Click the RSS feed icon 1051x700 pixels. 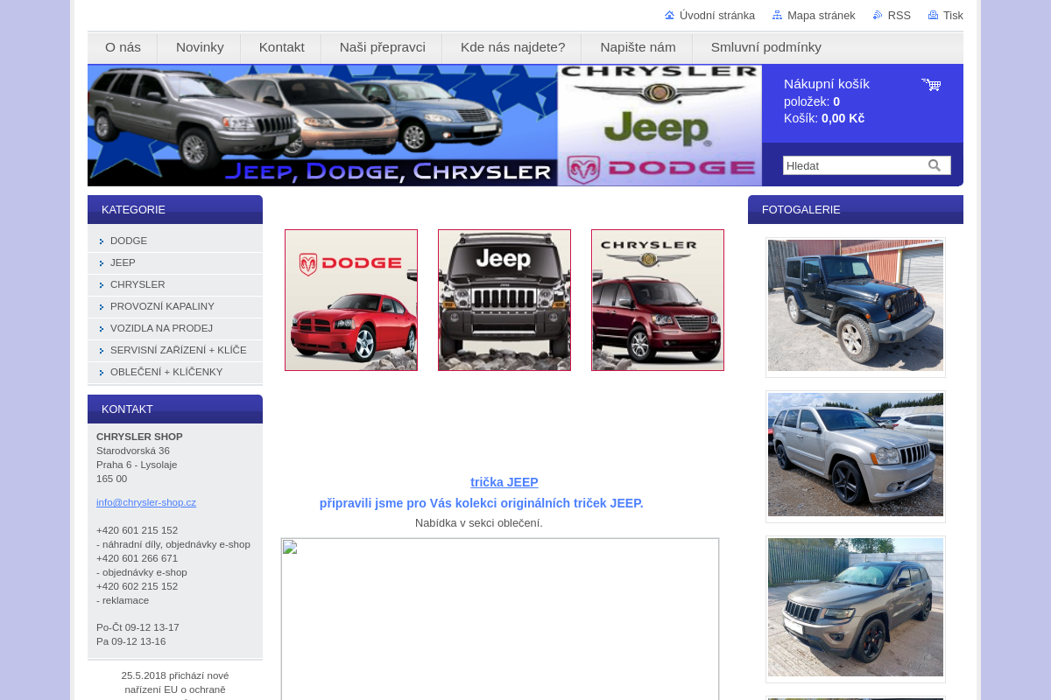[x=878, y=15]
